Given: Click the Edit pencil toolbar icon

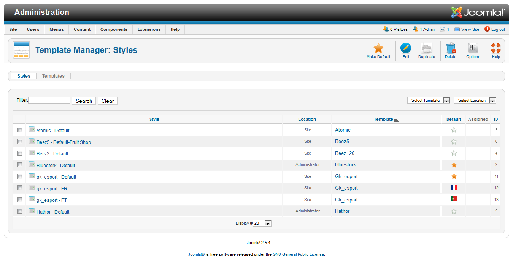Looking at the screenshot, I should click(406, 48).
